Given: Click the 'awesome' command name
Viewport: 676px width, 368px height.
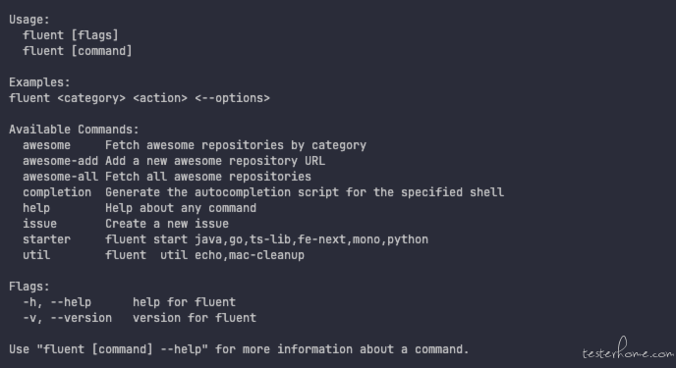Looking at the screenshot, I should click(x=46, y=145).
